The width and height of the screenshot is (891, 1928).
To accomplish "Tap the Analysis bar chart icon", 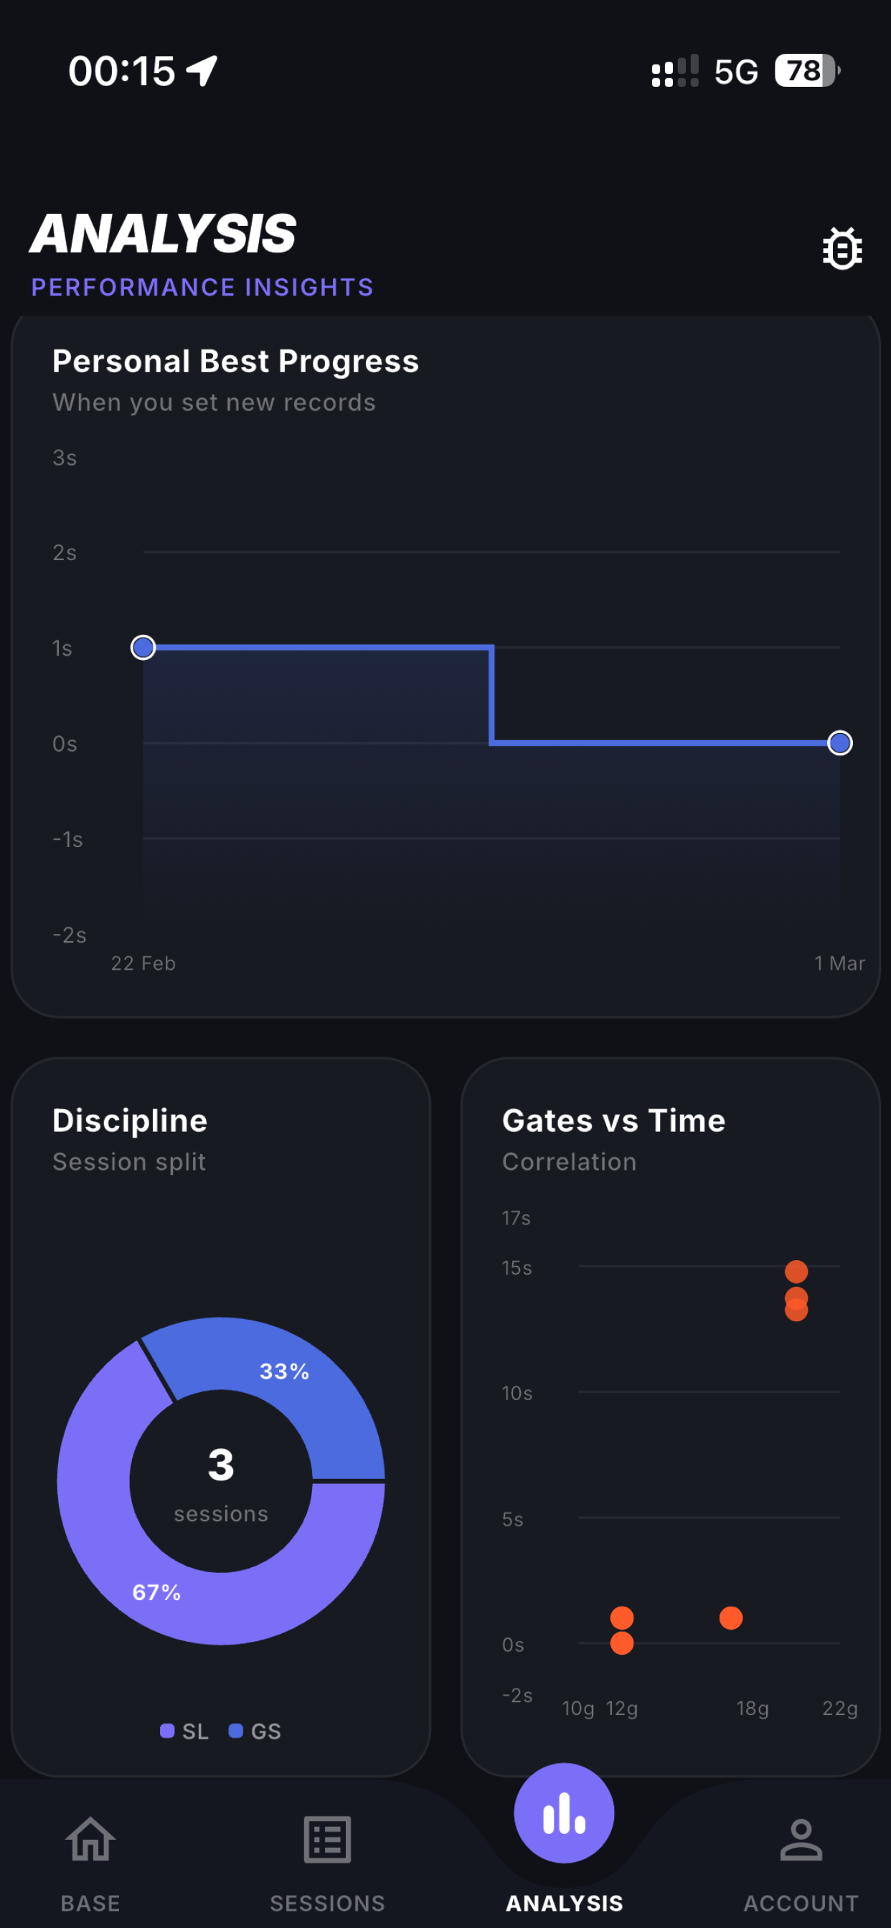I will (564, 1813).
